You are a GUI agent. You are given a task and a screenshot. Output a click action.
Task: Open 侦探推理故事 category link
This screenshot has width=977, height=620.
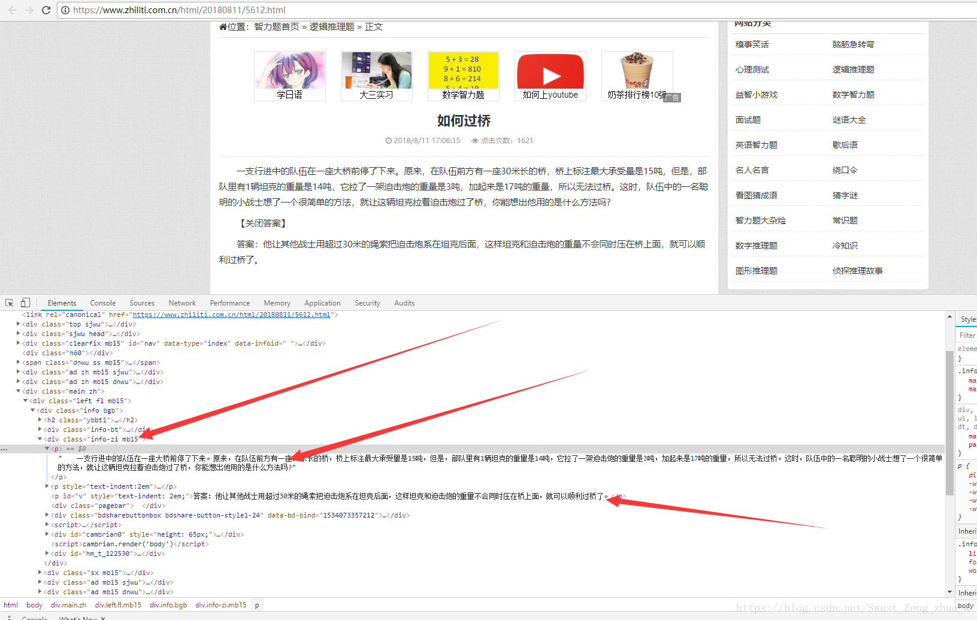[x=858, y=271]
